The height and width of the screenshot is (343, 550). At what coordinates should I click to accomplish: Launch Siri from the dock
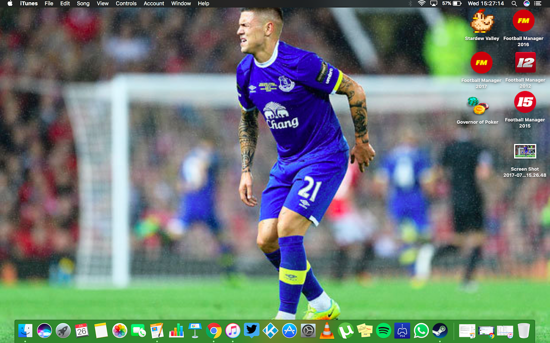click(x=44, y=331)
